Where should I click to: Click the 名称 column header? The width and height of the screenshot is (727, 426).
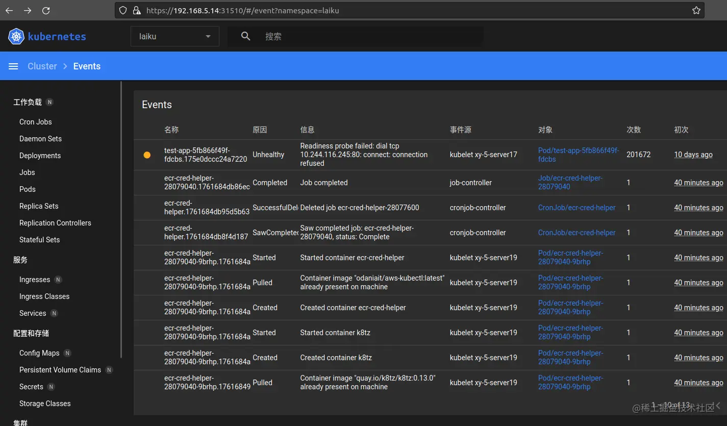171,130
